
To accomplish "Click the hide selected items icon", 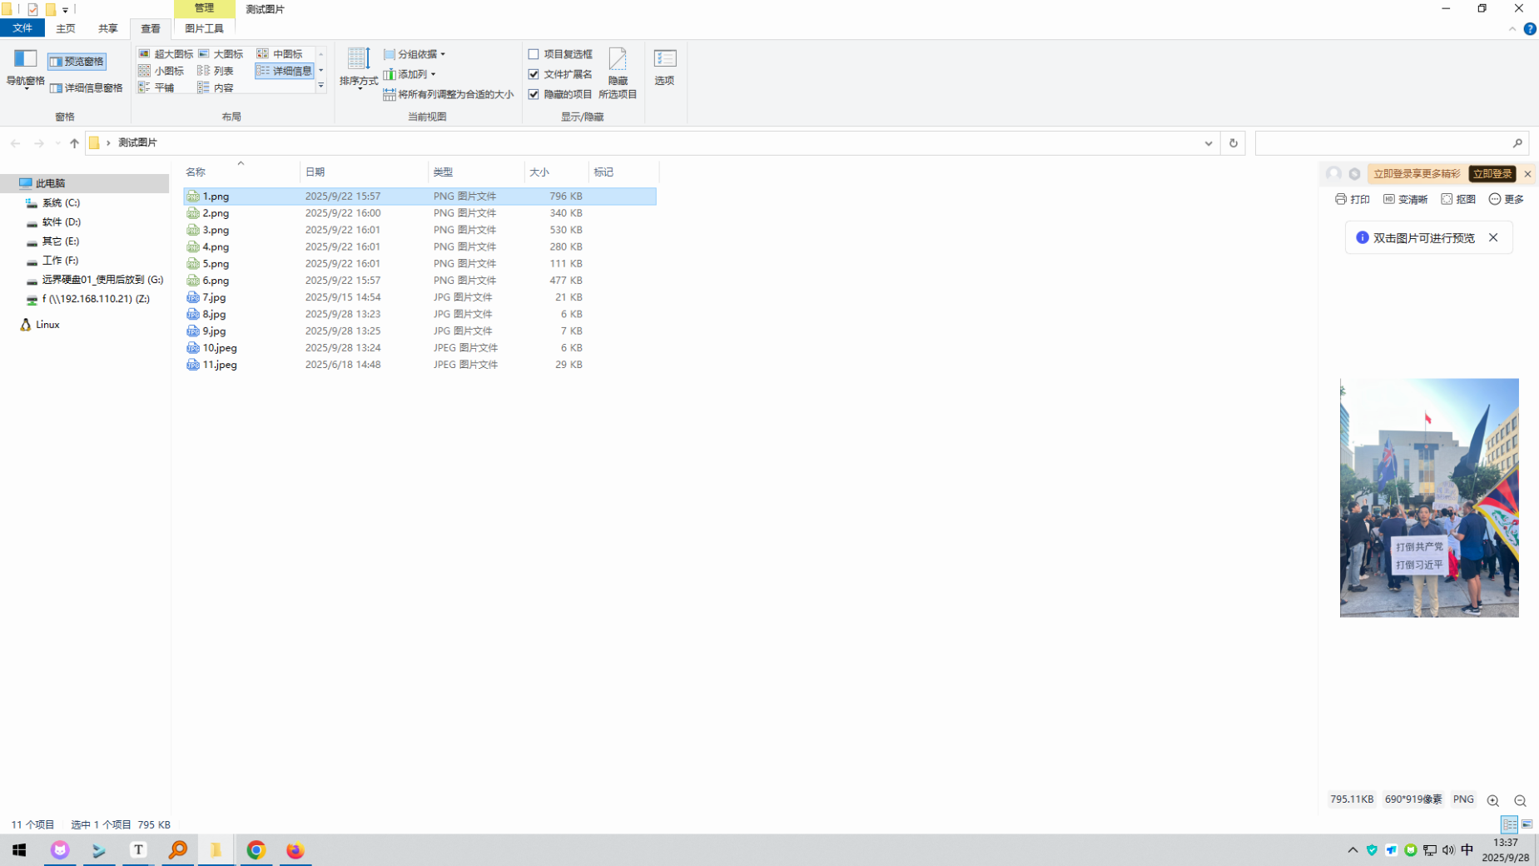I will coord(618,60).
